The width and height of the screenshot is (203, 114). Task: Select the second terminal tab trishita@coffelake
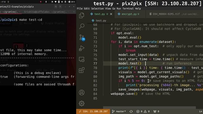pos(45,12)
